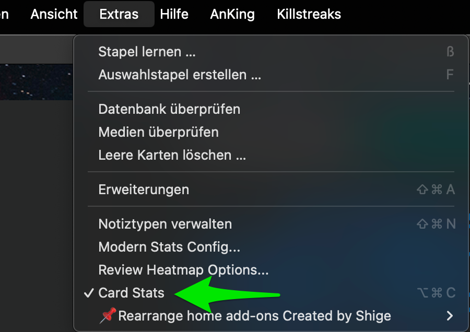Viewport: 470px width, 332px height.
Task: Open the AnKing menu
Action: click(232, 14)
